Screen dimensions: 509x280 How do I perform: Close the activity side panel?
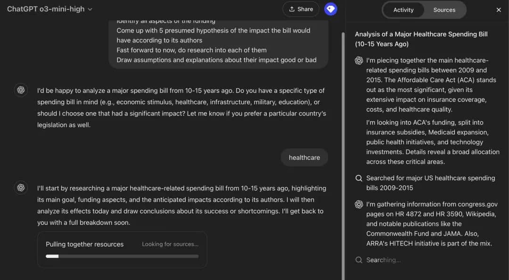click(499, 10)
